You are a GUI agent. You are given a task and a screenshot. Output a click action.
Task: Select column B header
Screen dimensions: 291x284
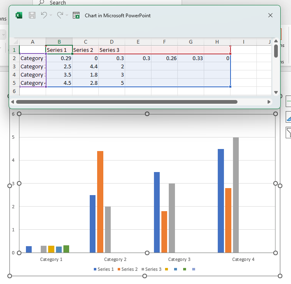(59, 42)
